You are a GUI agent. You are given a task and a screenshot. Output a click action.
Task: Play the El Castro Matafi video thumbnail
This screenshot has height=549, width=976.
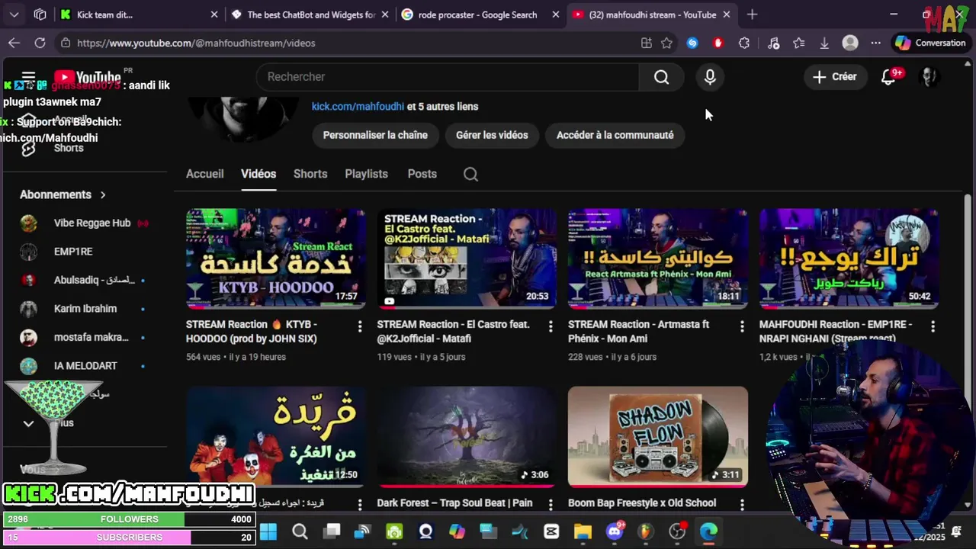pos(467,258)
